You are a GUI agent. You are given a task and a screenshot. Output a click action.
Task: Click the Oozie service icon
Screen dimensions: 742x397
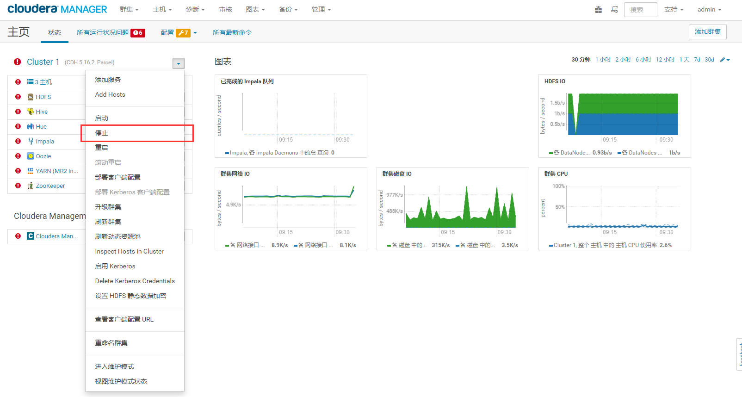pos(31,156)
